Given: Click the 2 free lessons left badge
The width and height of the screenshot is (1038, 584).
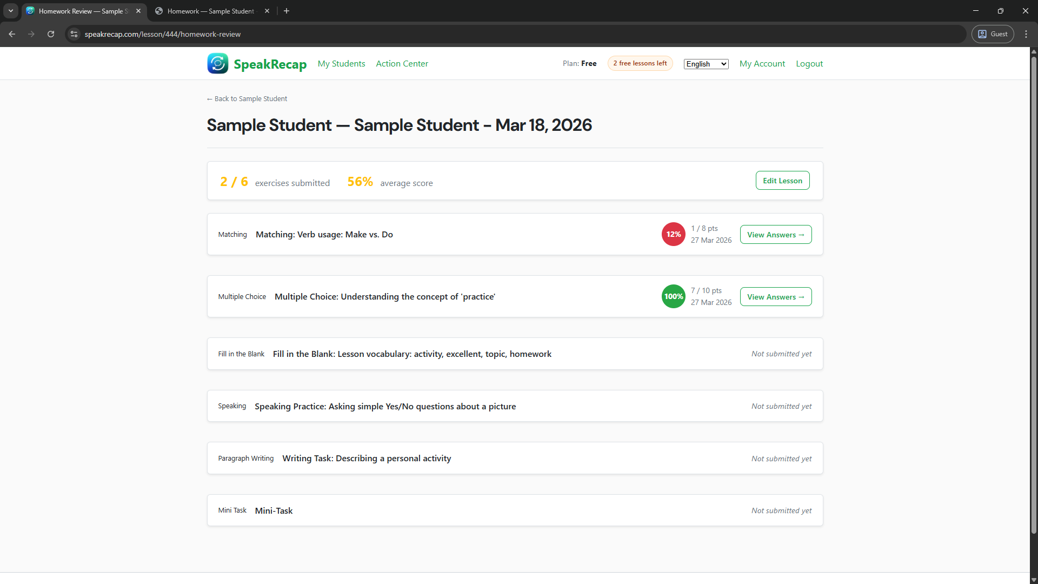Looking at the screenshot, I should pyautogui.click(x=640, y=63).
